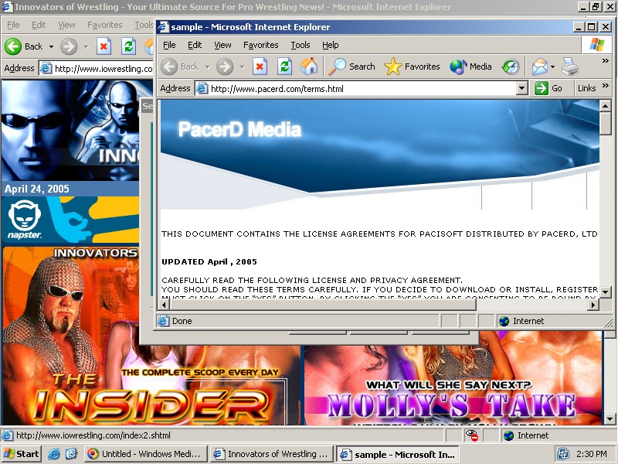The image size is (618, 464).
Task: Click the PacerD Media logo text
Action: coord(239,129)
